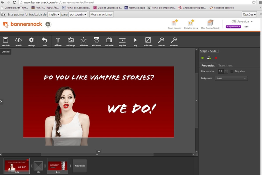
Task: Enable the Stop slide checkbox
Action: (x=232, y=71)
